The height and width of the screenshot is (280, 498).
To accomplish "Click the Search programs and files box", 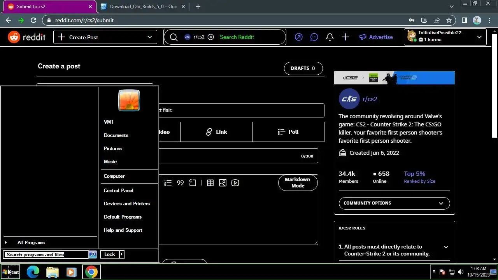I will coord(46,254).
